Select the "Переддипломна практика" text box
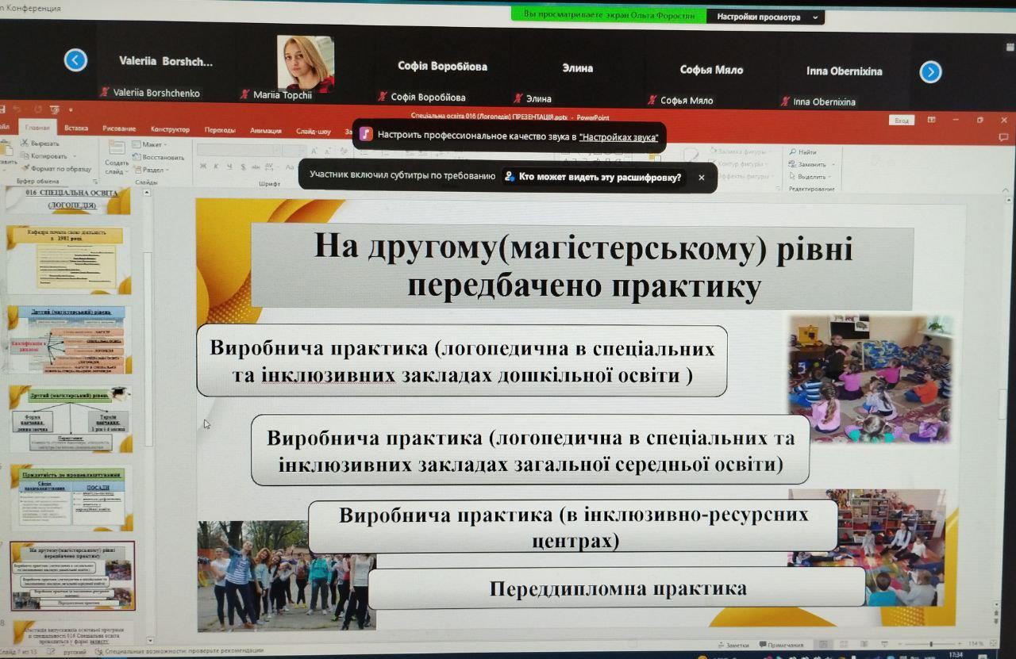 (x=617, y=589)
